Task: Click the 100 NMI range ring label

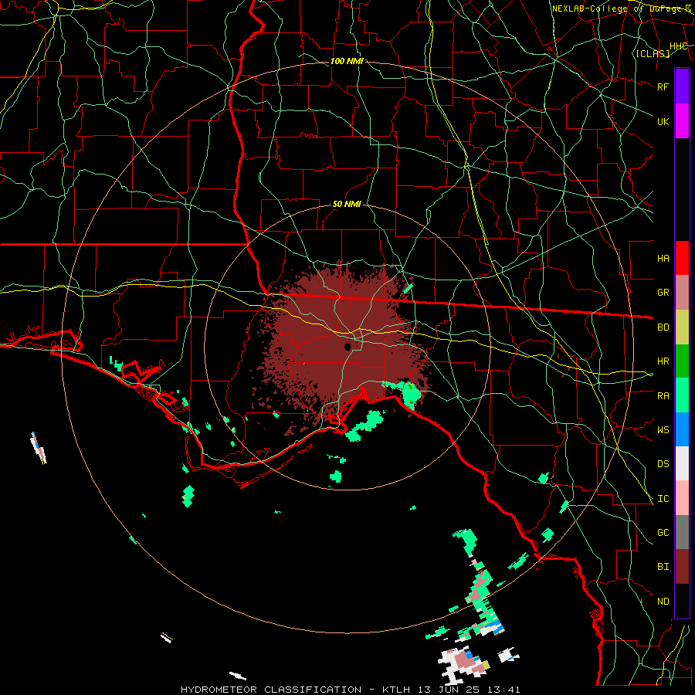Action: click(347, 61)
